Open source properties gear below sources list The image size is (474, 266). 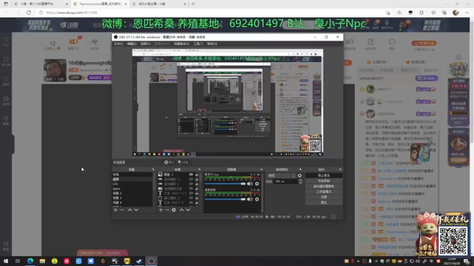pos(174,210)
